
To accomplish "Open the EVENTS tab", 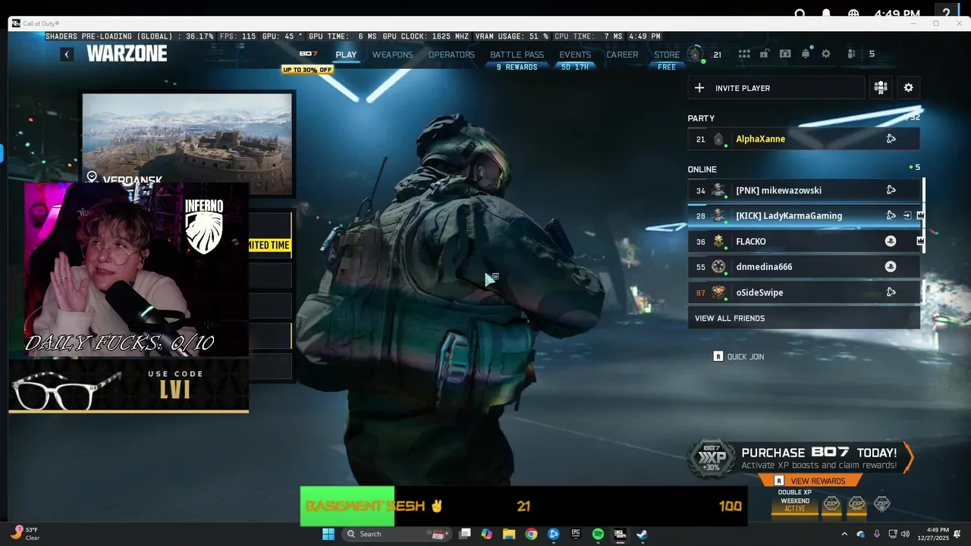I will (x=575, y=55).
